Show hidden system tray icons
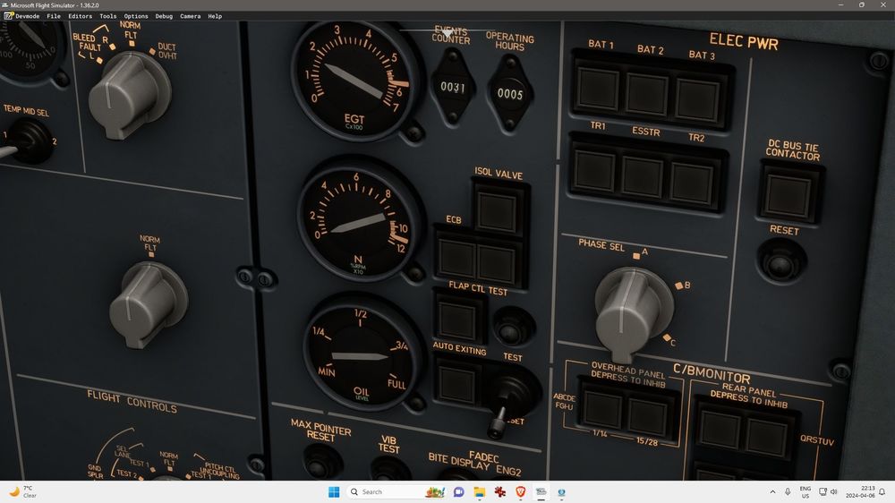Screen dimensions: 895x503 click(772, 491)
